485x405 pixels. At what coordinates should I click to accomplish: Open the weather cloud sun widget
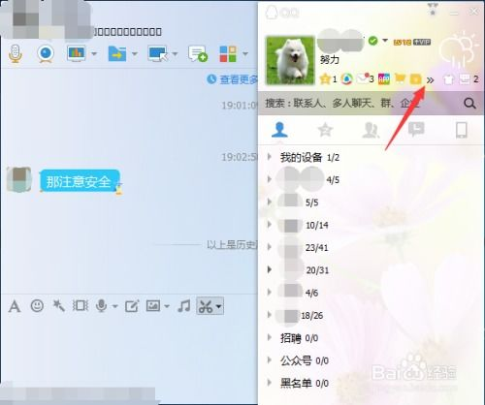(x=459, y=48)
